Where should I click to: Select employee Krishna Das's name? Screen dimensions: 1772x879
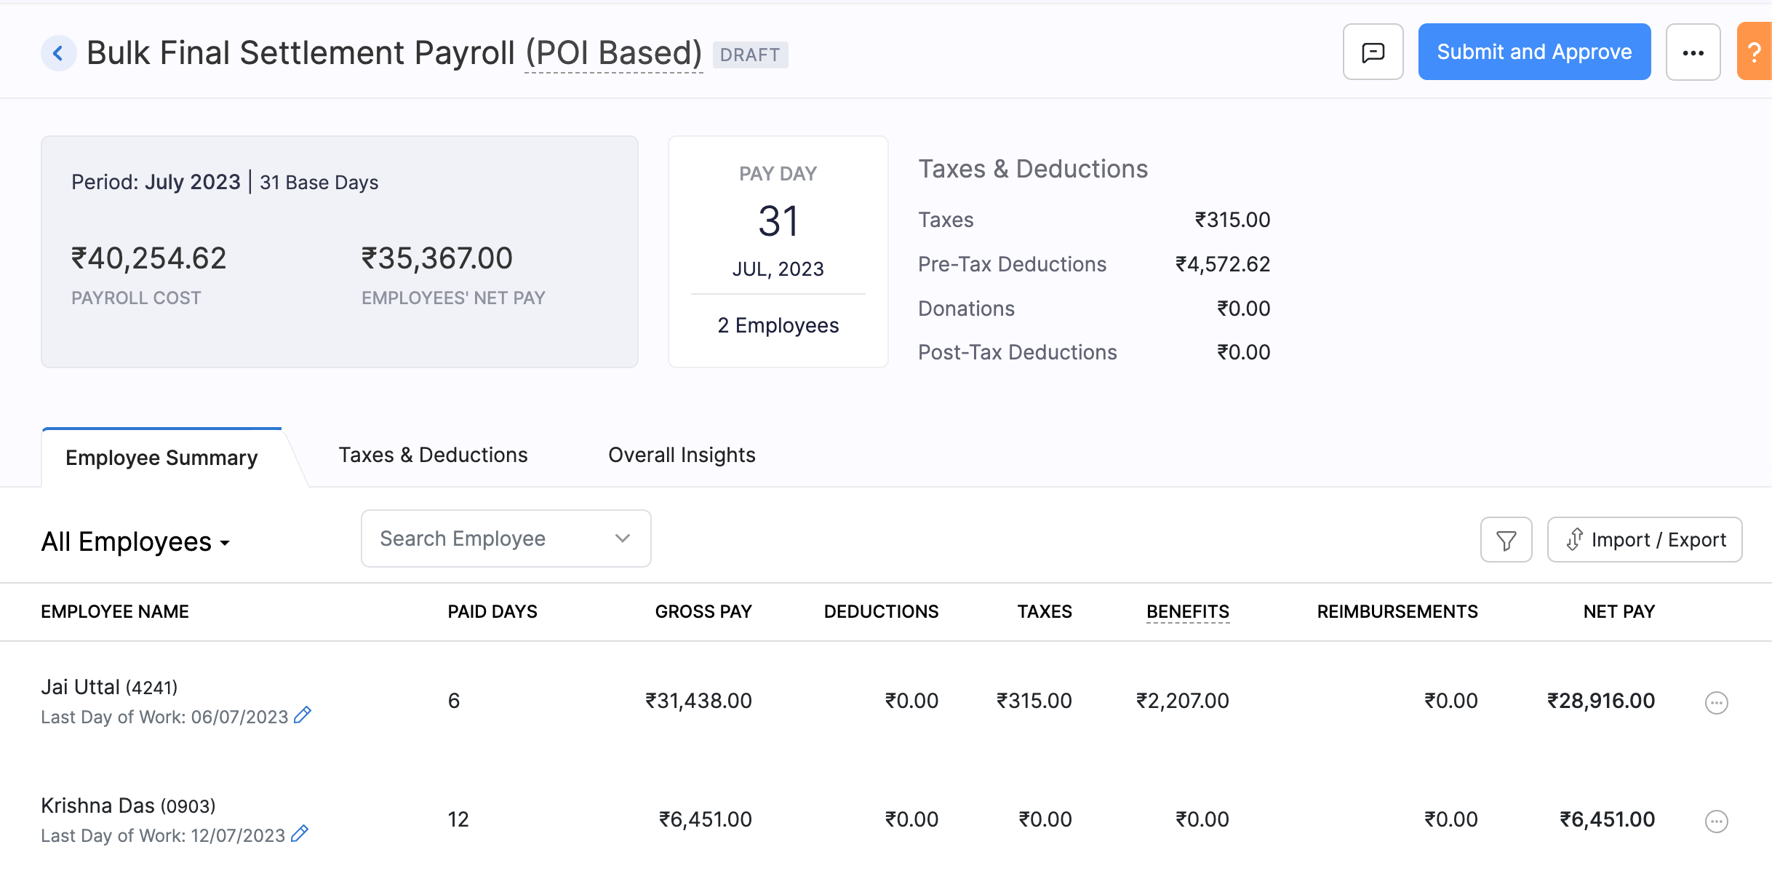coord(100,805)
